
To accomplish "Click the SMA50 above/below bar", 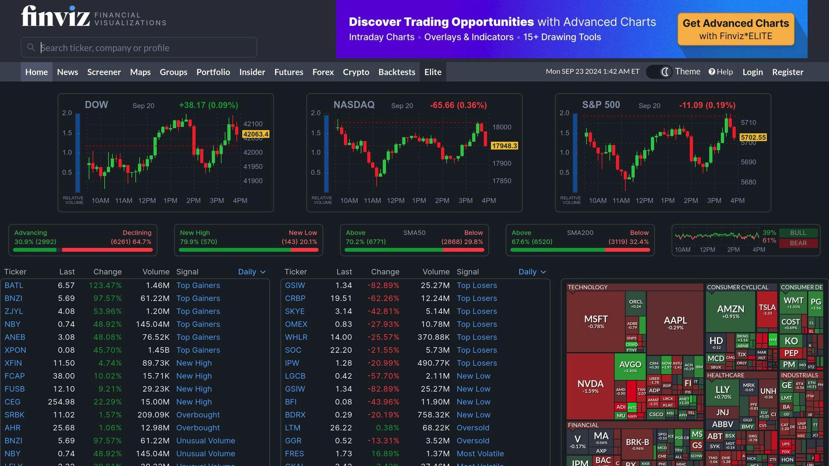I will 414,250.
